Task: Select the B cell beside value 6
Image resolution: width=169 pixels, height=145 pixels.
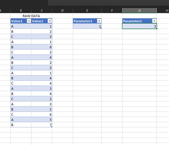Action: [21, 47]
